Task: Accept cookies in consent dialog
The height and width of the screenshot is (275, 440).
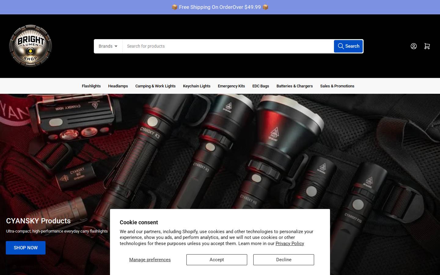Action: 217,260
